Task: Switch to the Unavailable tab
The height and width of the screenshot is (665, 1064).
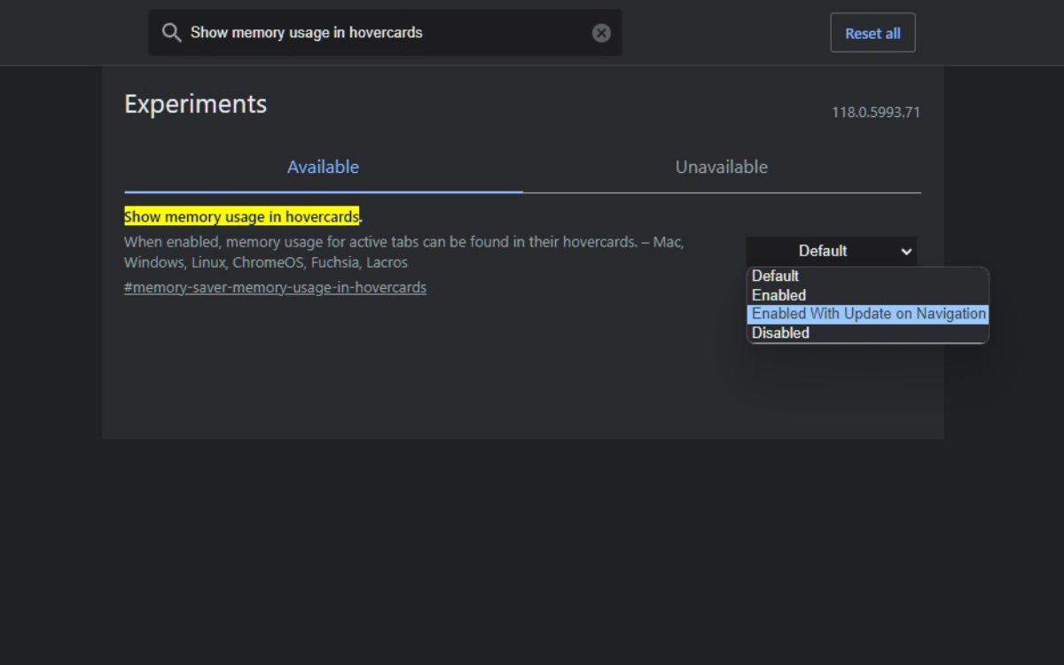Action: pos(721,166)
